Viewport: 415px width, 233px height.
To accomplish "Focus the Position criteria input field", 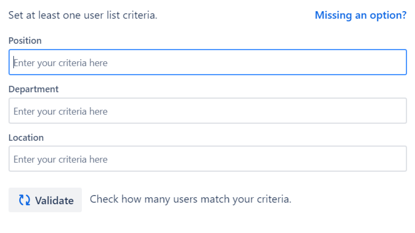I will pyautogui.click(x=207, y=62).
